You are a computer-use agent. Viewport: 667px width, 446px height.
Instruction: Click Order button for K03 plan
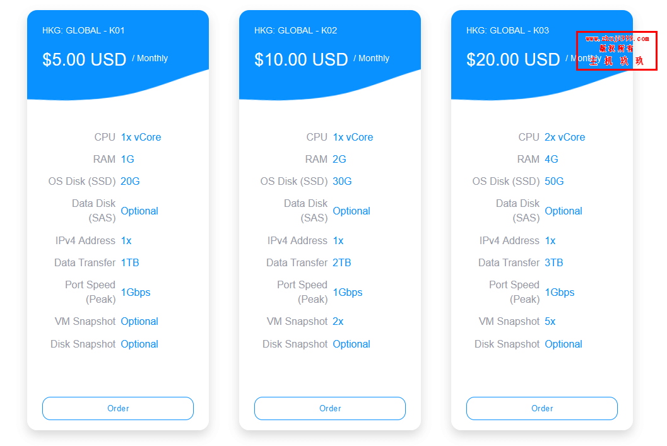[x=542, y=408]
